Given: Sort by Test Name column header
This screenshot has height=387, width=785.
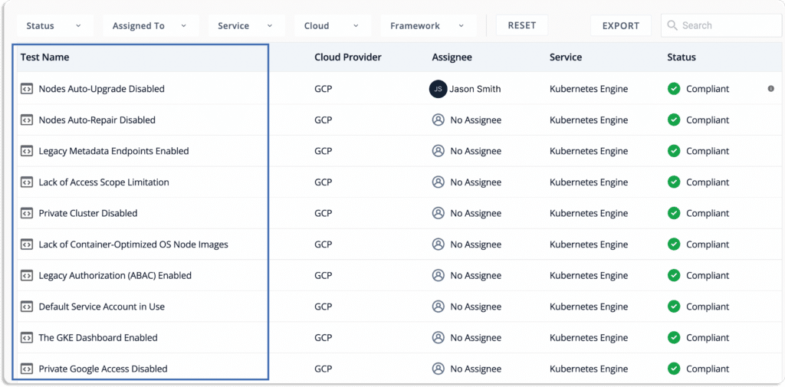Looking at the screenshot, I should (44, 57).
